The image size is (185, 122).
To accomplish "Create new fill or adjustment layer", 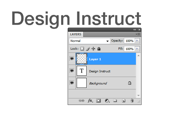I will [x=107, y=101].
